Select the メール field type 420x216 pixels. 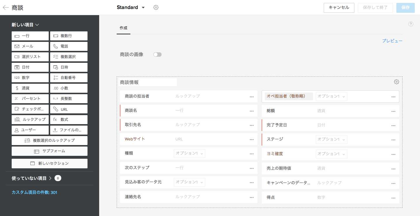pyautogui.click(x=30, y=47)
